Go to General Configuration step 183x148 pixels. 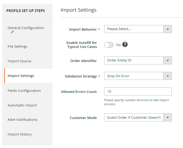coord(26,28)
